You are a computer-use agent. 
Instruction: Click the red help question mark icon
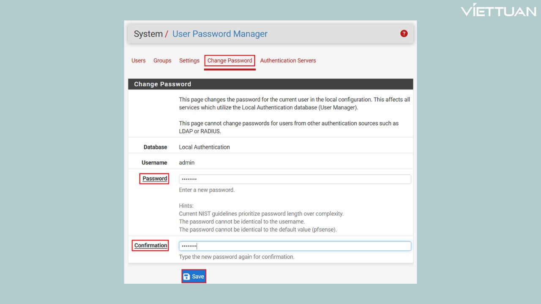404,34
